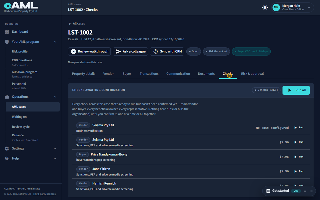The width and height of the screenshot is (320, 200).
Task: Go back via All cases arrow link
Action: (x=76, y=23)
